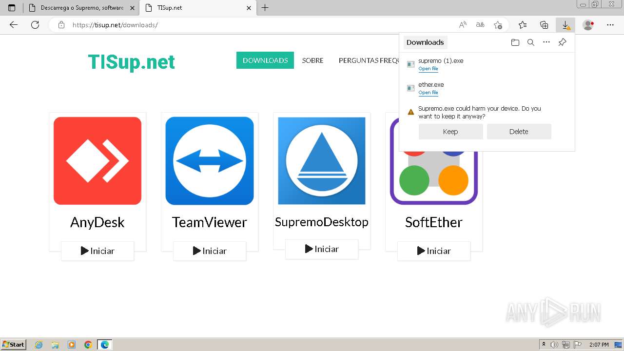Reload the page with the refresh icon
Screen dimensions: 624x351
click(x=35, y=25)
